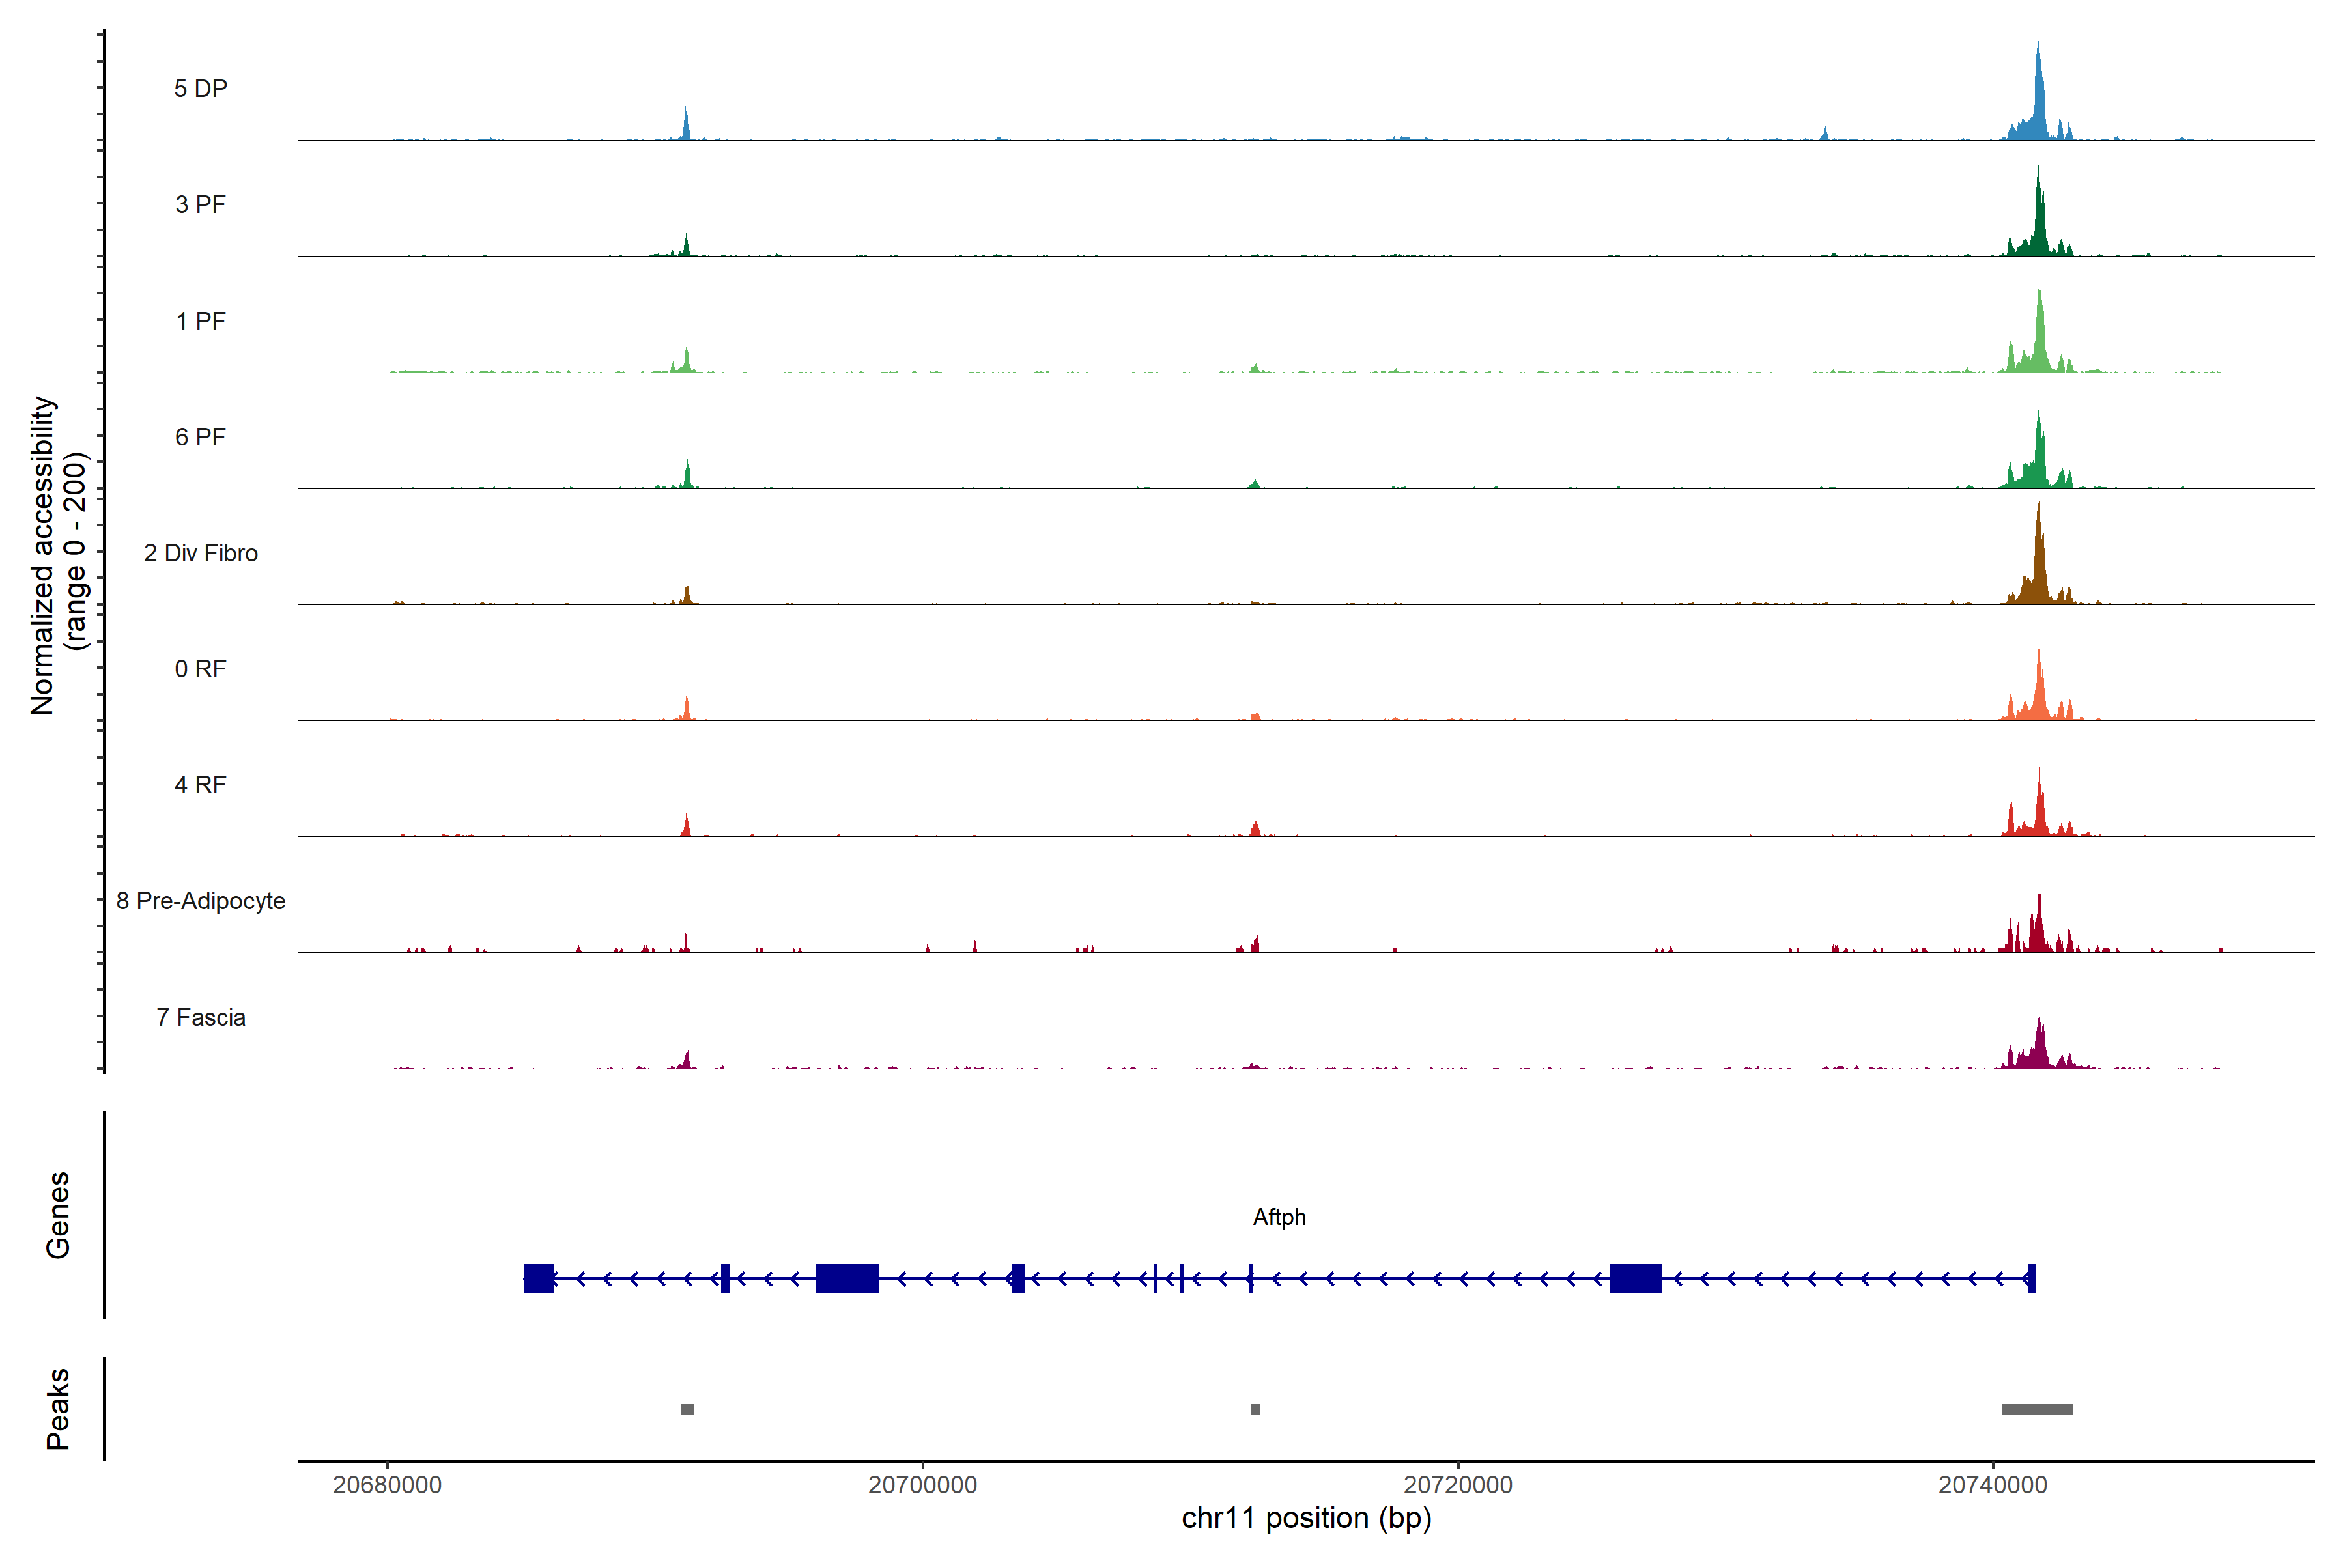Click the 20700000 axis tick label
Viewport: 2345px width, 1563px height.
[x=922, y=1486]
